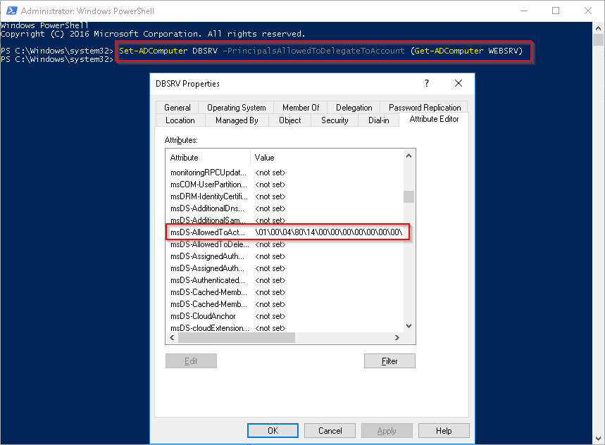Select the msDS-AllowedToAct attribute row
This screenshot has width=605, height=445.
pyautogui.click(x=208, y=232)
